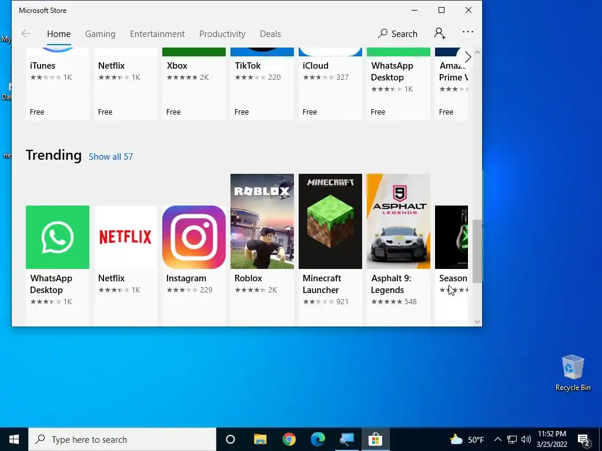Open the Instagram app icon

194,237
